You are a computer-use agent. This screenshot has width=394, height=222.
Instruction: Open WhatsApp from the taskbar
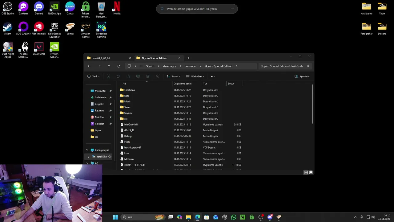pyautogui.click(x=234, y=217)
